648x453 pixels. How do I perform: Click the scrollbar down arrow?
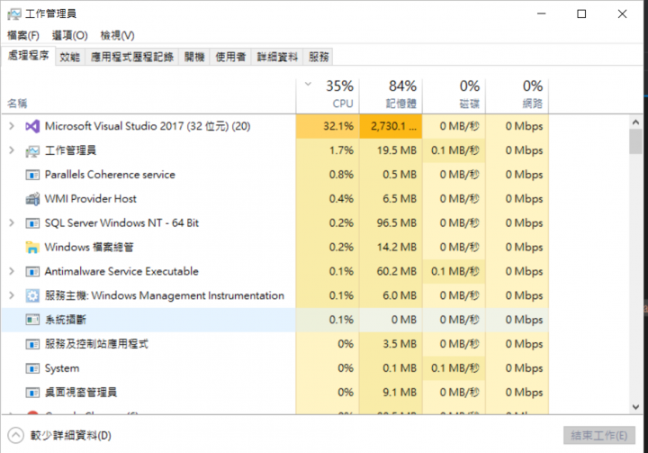tap(635, 407)
